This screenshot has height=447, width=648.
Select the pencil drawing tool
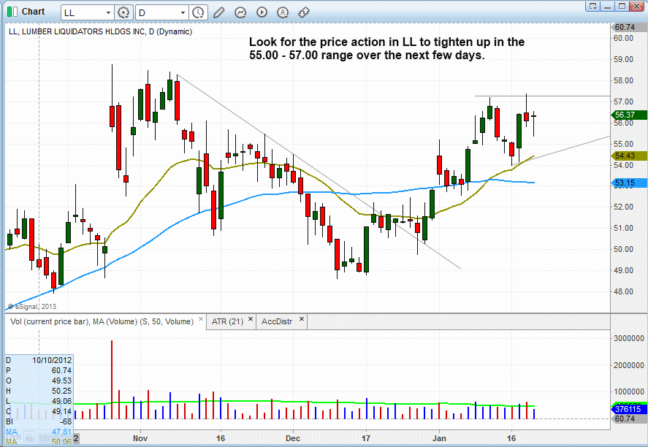(x=219, y=13)
